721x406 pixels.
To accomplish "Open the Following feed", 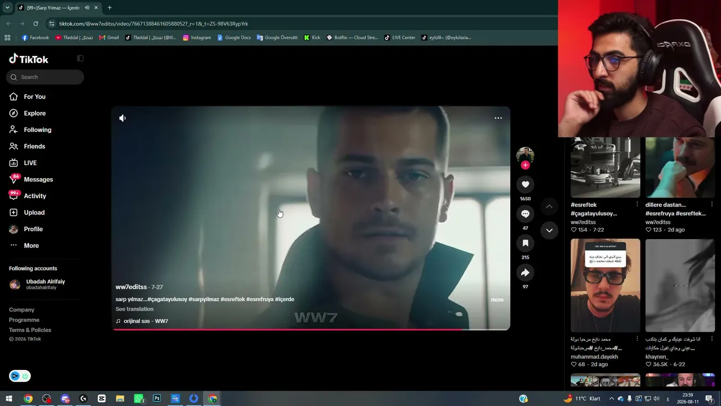I will pyautogui.click(x=37, y=130).
